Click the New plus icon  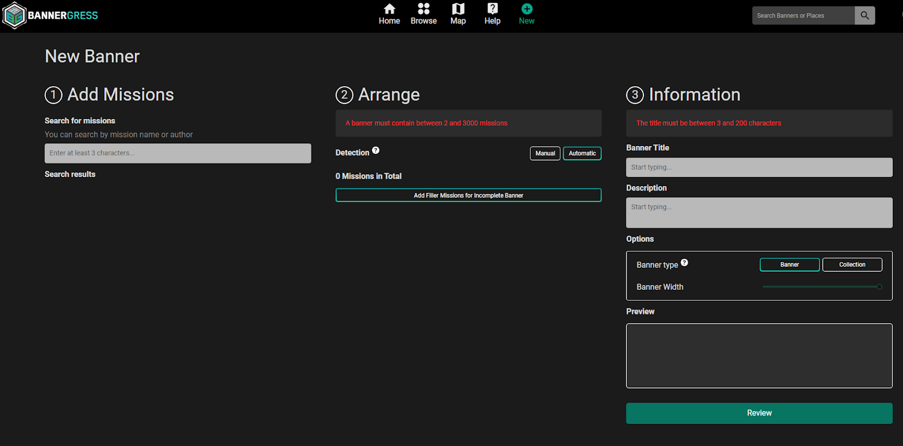tap(526, 9)
